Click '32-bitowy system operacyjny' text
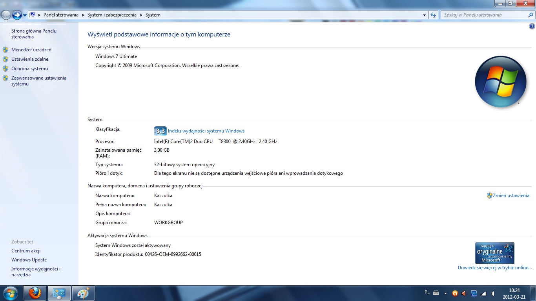This screenshot has height=301, width=536. [184, 165]
